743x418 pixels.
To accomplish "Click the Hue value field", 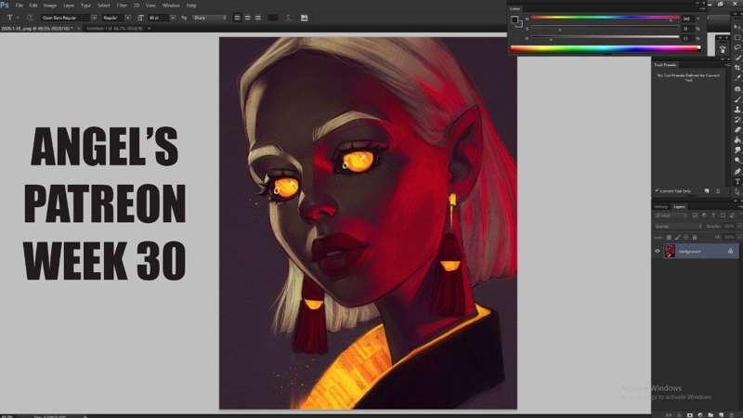I will (686, 19).
